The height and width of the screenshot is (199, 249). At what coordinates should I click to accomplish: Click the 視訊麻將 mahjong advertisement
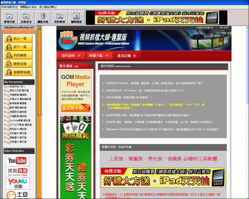point(75,157)
